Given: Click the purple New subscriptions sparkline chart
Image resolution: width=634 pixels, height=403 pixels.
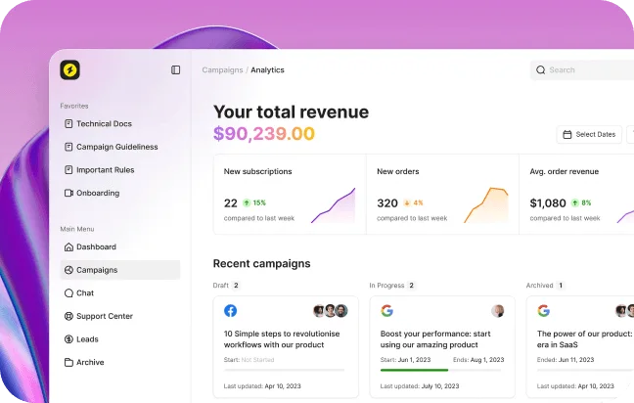Looking at the screenshot, I should pyautogui.click(x=334, y=205).
